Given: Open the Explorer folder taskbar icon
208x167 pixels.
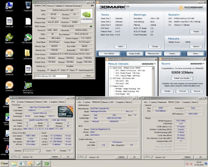Looking at the screenshot, I should (14, 164).
